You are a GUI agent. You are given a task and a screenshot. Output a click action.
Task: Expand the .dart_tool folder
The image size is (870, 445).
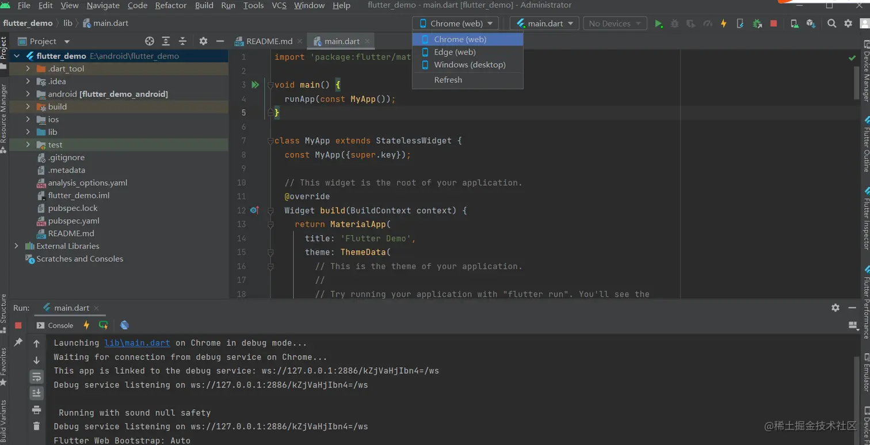pyautogui.click(x=28, y=68)
